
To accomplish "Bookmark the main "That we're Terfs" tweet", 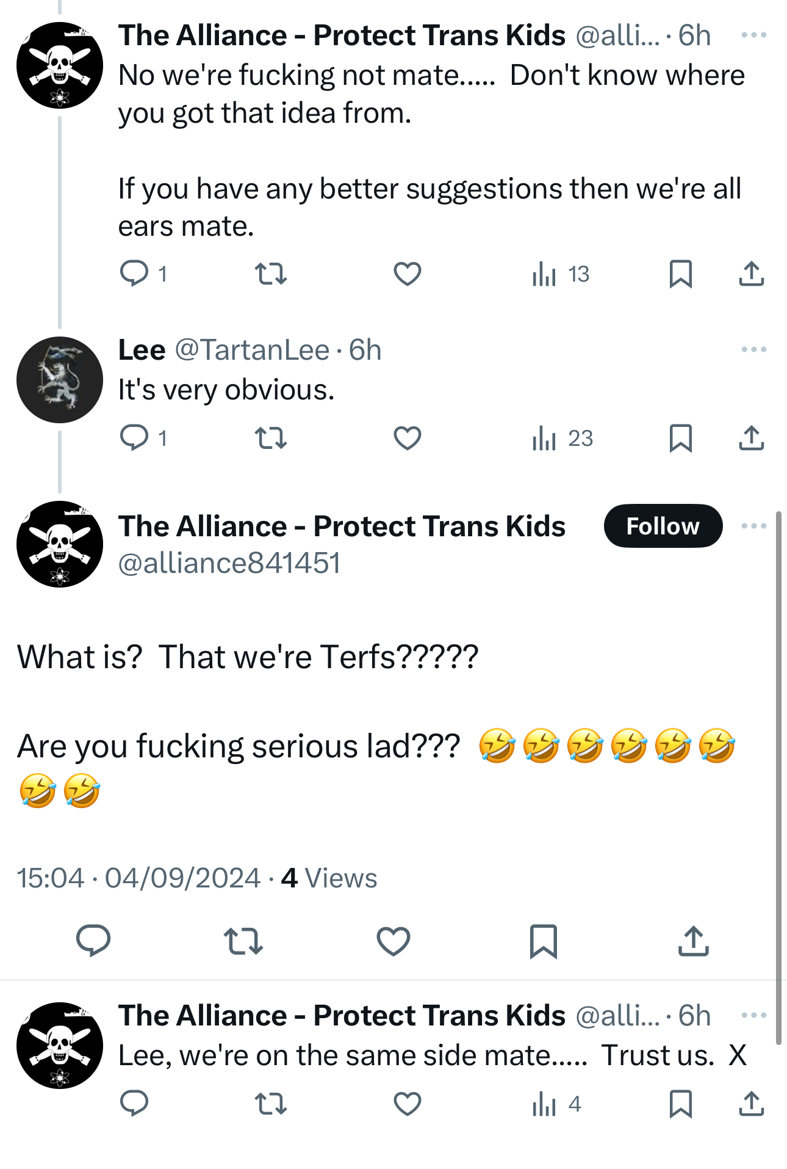I will [543, 941].
